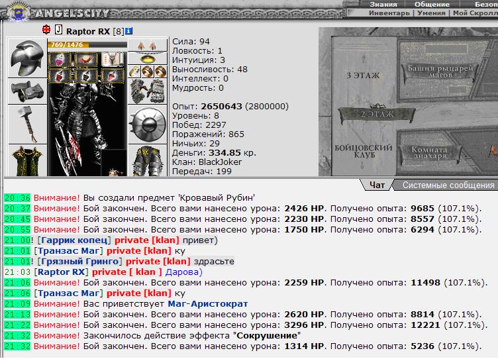The width and height of the screenshot is (498, 359).
Task: Select the equipped steel helmet slot
Action: 27,58
